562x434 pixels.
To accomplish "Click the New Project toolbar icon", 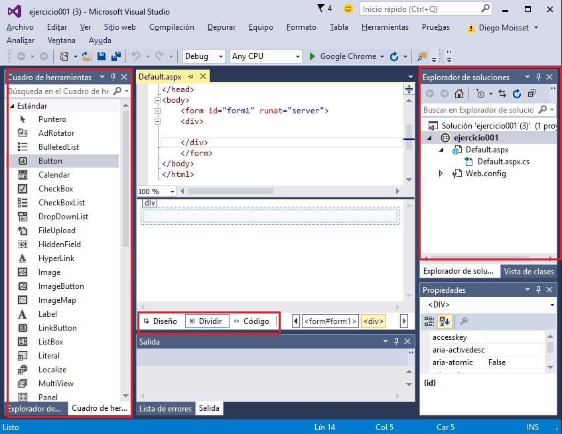I will [x=64, y=56].
